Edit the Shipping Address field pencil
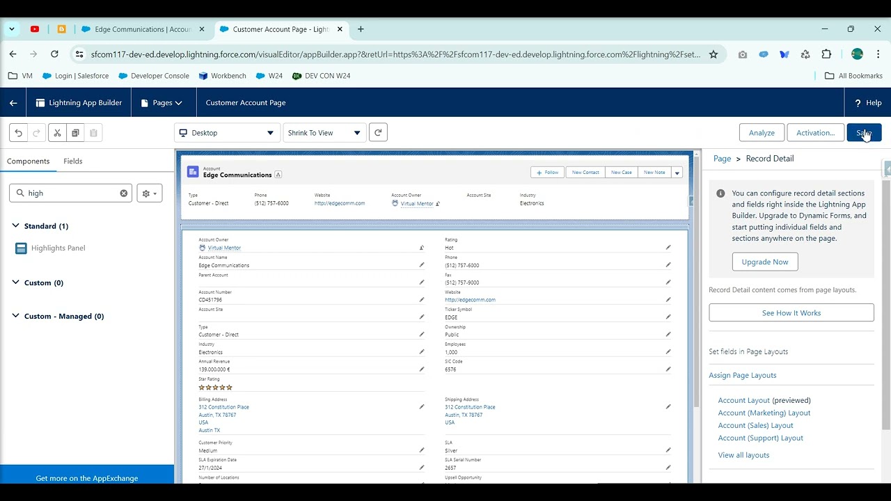The image size is (891, 501). click(x=668, y=406)
